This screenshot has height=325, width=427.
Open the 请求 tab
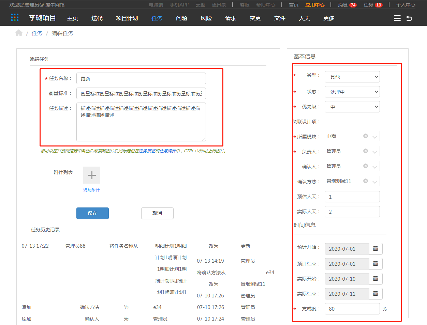(x=231, y=18)
